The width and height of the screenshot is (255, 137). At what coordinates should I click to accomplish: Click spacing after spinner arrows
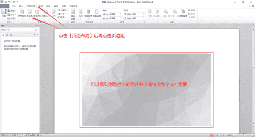pyautogui.click(x=144, y=18)
